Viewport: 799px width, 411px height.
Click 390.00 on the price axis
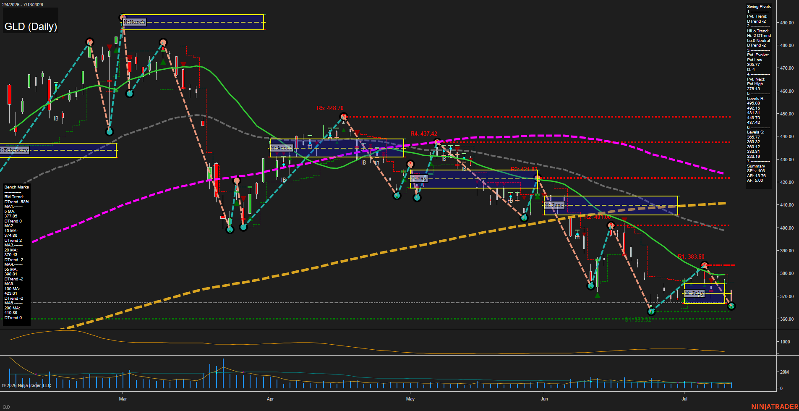click(787, 251)
